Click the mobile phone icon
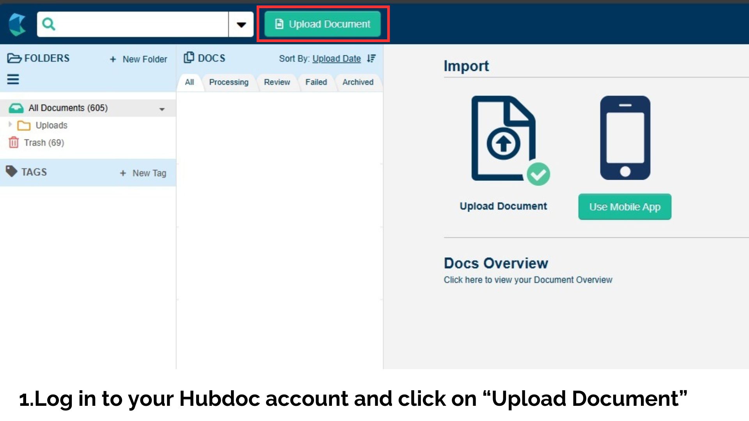This screenshot has height=421, width=749. pyautogui.click(x=625, y=138)
